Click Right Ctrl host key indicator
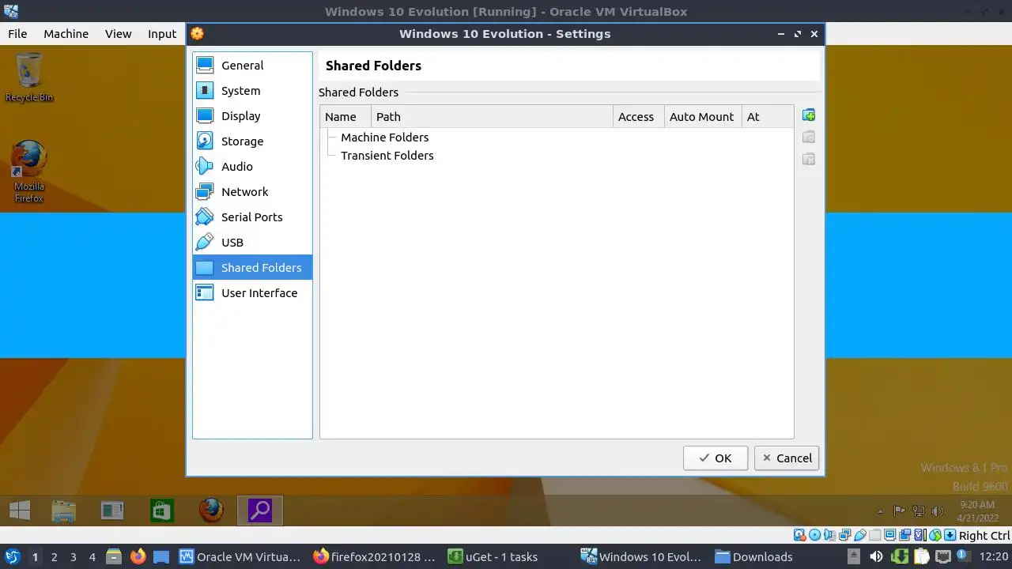The image size is (1012, 569). coord(984,536)
